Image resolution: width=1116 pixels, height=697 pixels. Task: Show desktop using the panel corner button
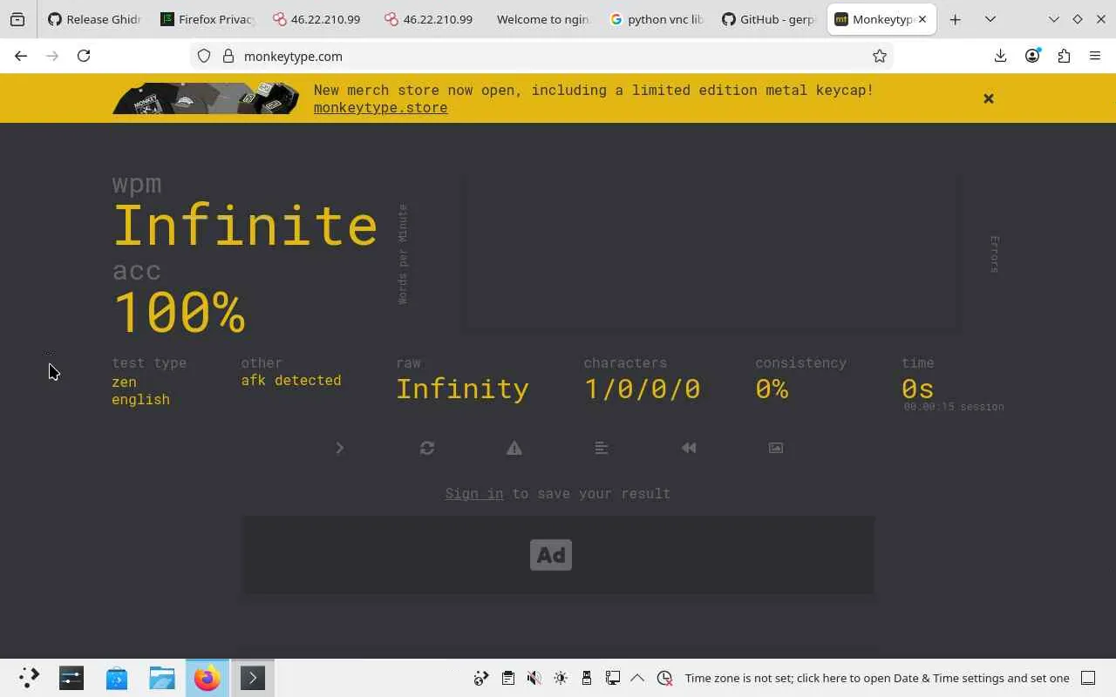(1088, 678)
